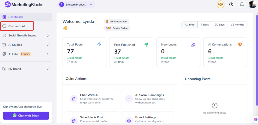Click the AI Conversations diamond icon
The height and width of the screenshot is (125, 258).
click(240, 45)
